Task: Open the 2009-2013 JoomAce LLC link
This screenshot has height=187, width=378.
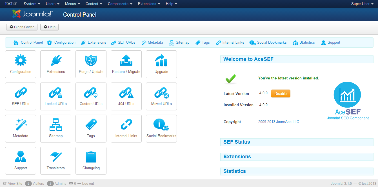Action: (x=279, y=122)
